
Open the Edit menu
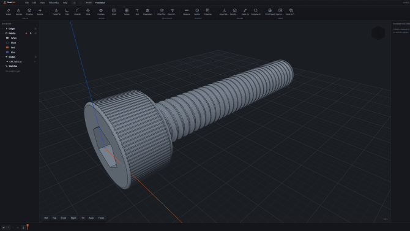34,2
